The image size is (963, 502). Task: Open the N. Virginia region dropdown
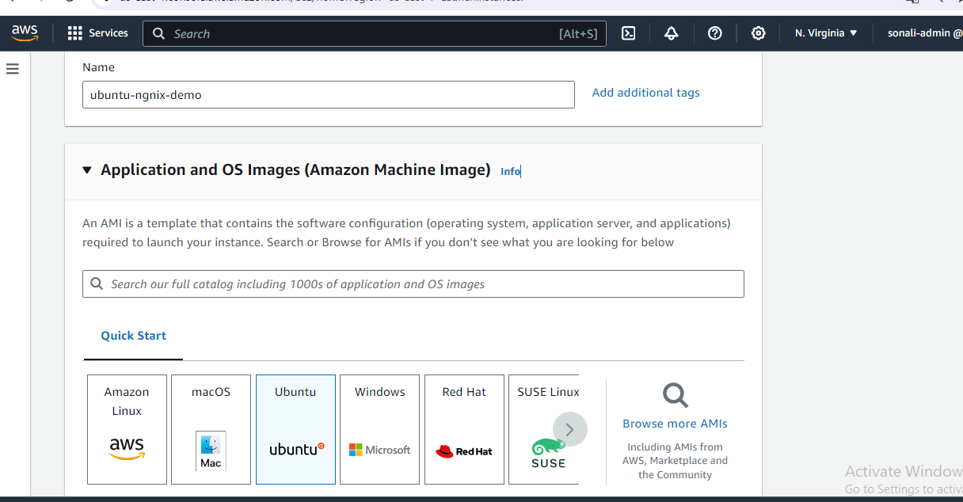click(x=825, y=32)
